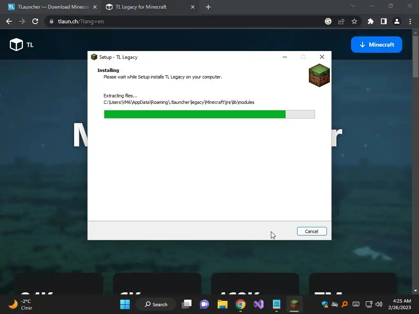Open the taskbar Search box
The width and height of the screenshot is (419, 314).
156,304
